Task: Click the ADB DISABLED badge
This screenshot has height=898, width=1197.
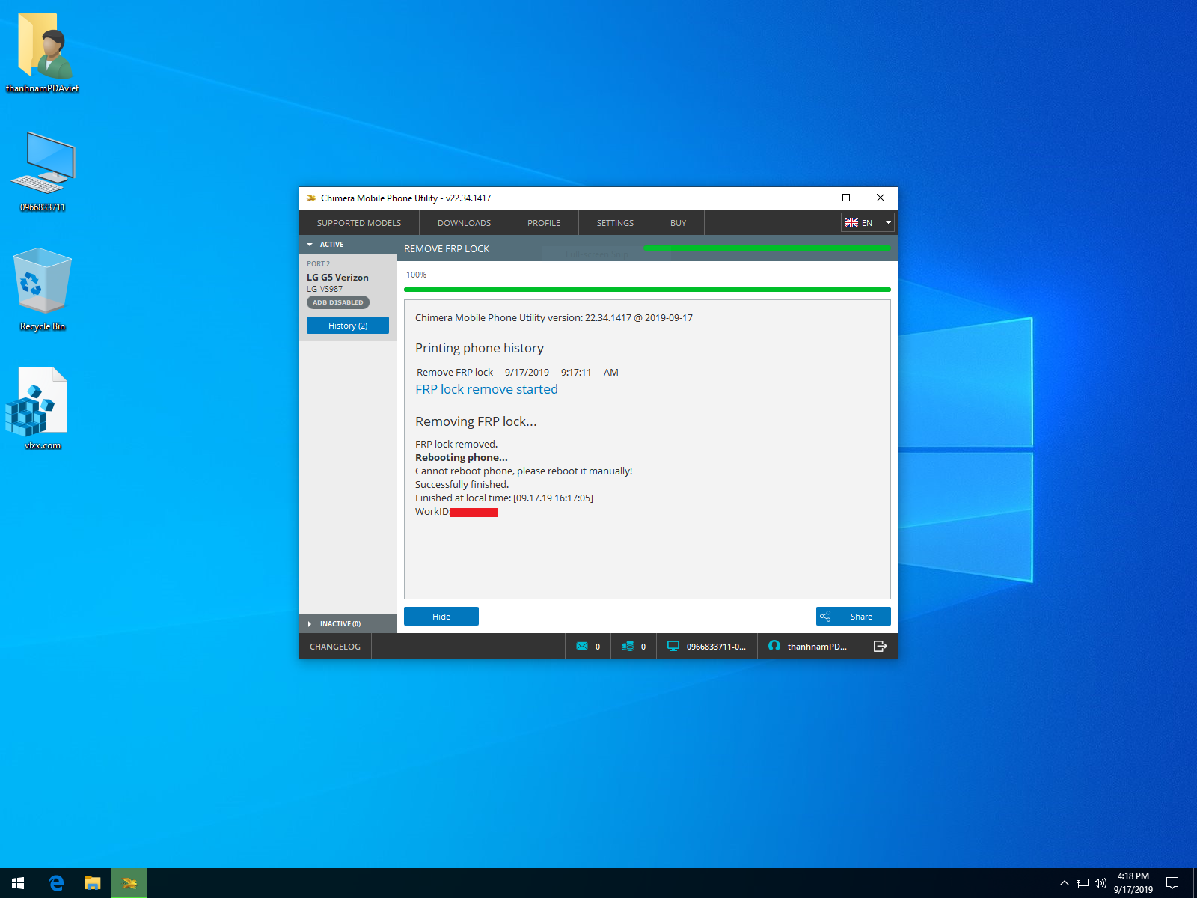Action: (x=338, y=302)
